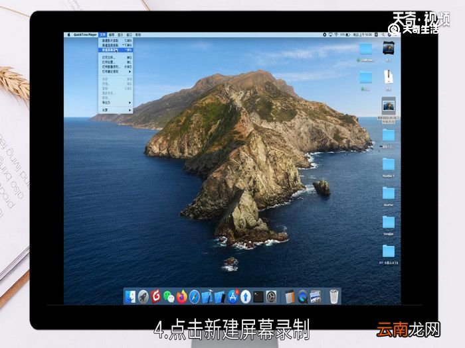Viewport: 465px width, 348px height.
Task: Expand the 共享 (Share) submenu
Action: (x=116, y=110)
